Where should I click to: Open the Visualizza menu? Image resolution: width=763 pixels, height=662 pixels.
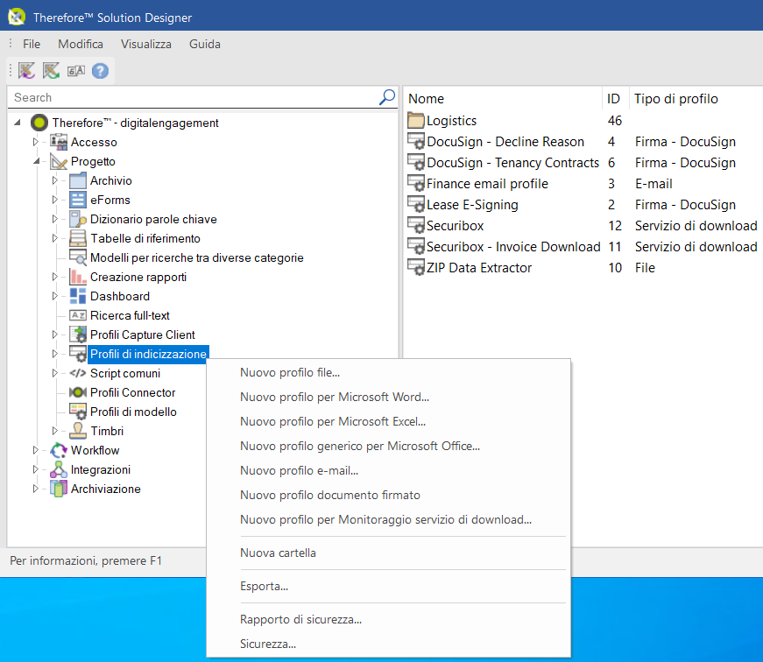[x=146, y=45]
